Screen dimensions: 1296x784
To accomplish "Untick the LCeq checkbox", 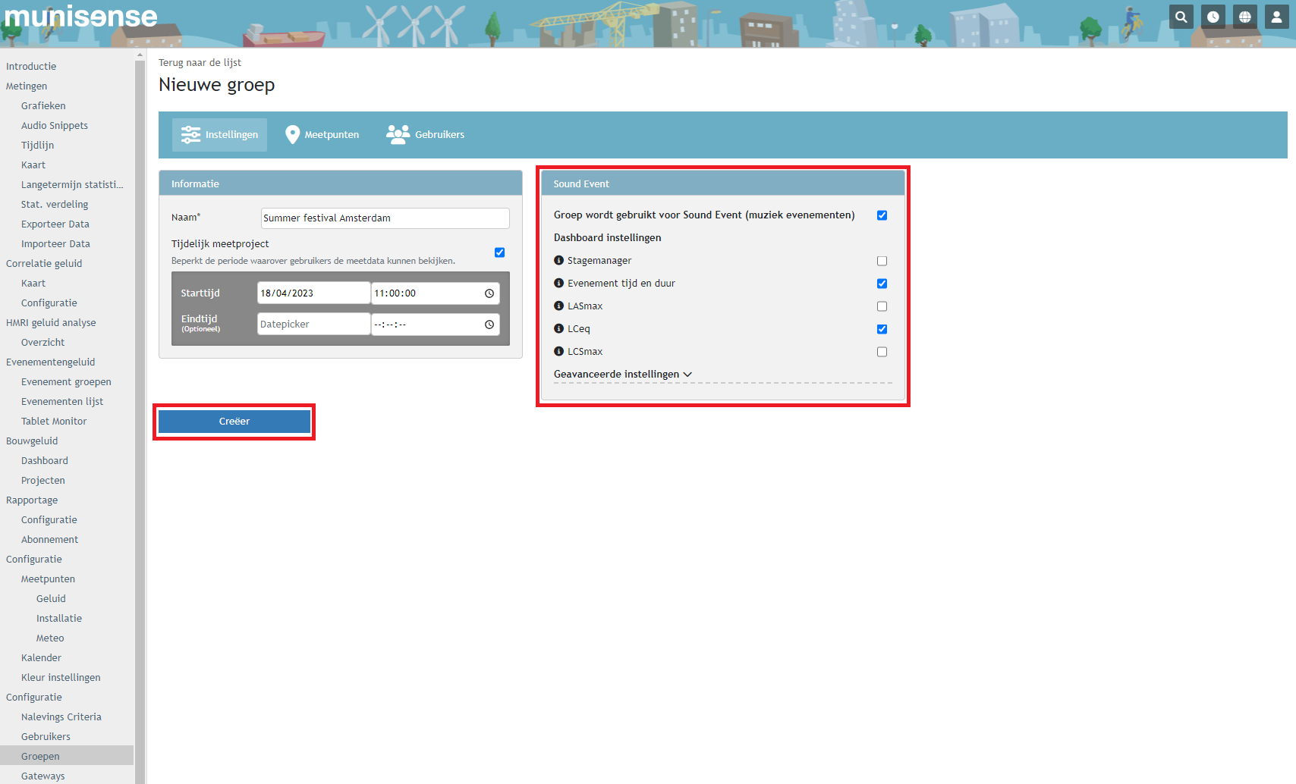I will 882,329.
